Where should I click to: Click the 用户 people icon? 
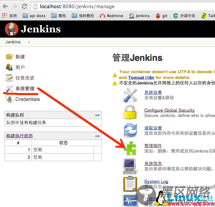[9, 67]
